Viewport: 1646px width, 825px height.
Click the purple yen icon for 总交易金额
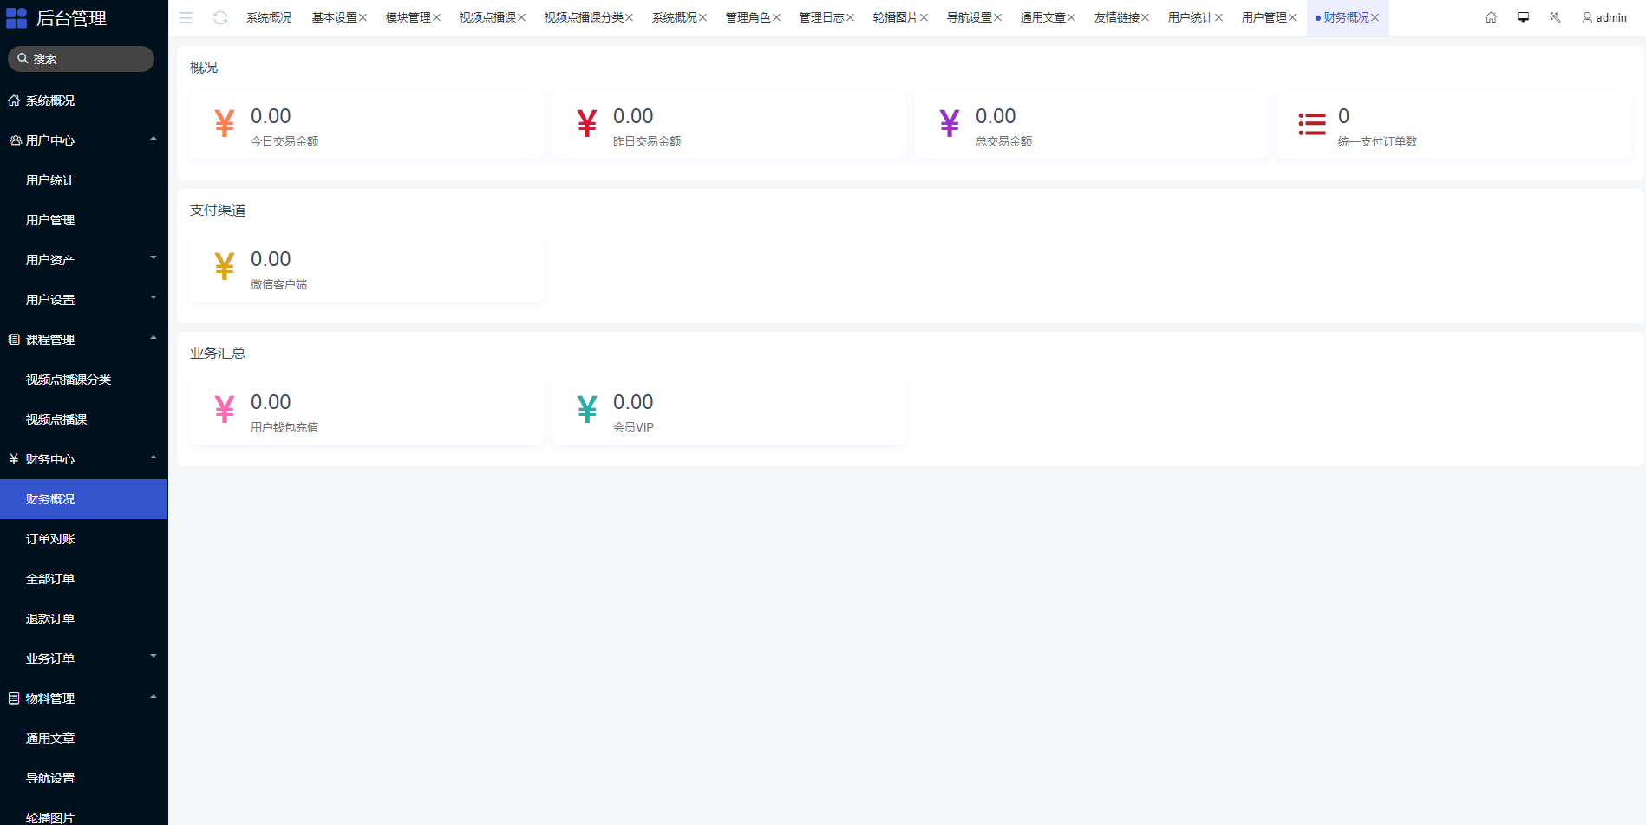tap(950, 124)
